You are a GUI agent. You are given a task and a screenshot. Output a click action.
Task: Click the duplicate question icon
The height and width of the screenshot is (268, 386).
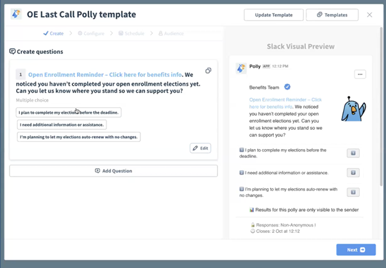[x=208, y=71]
